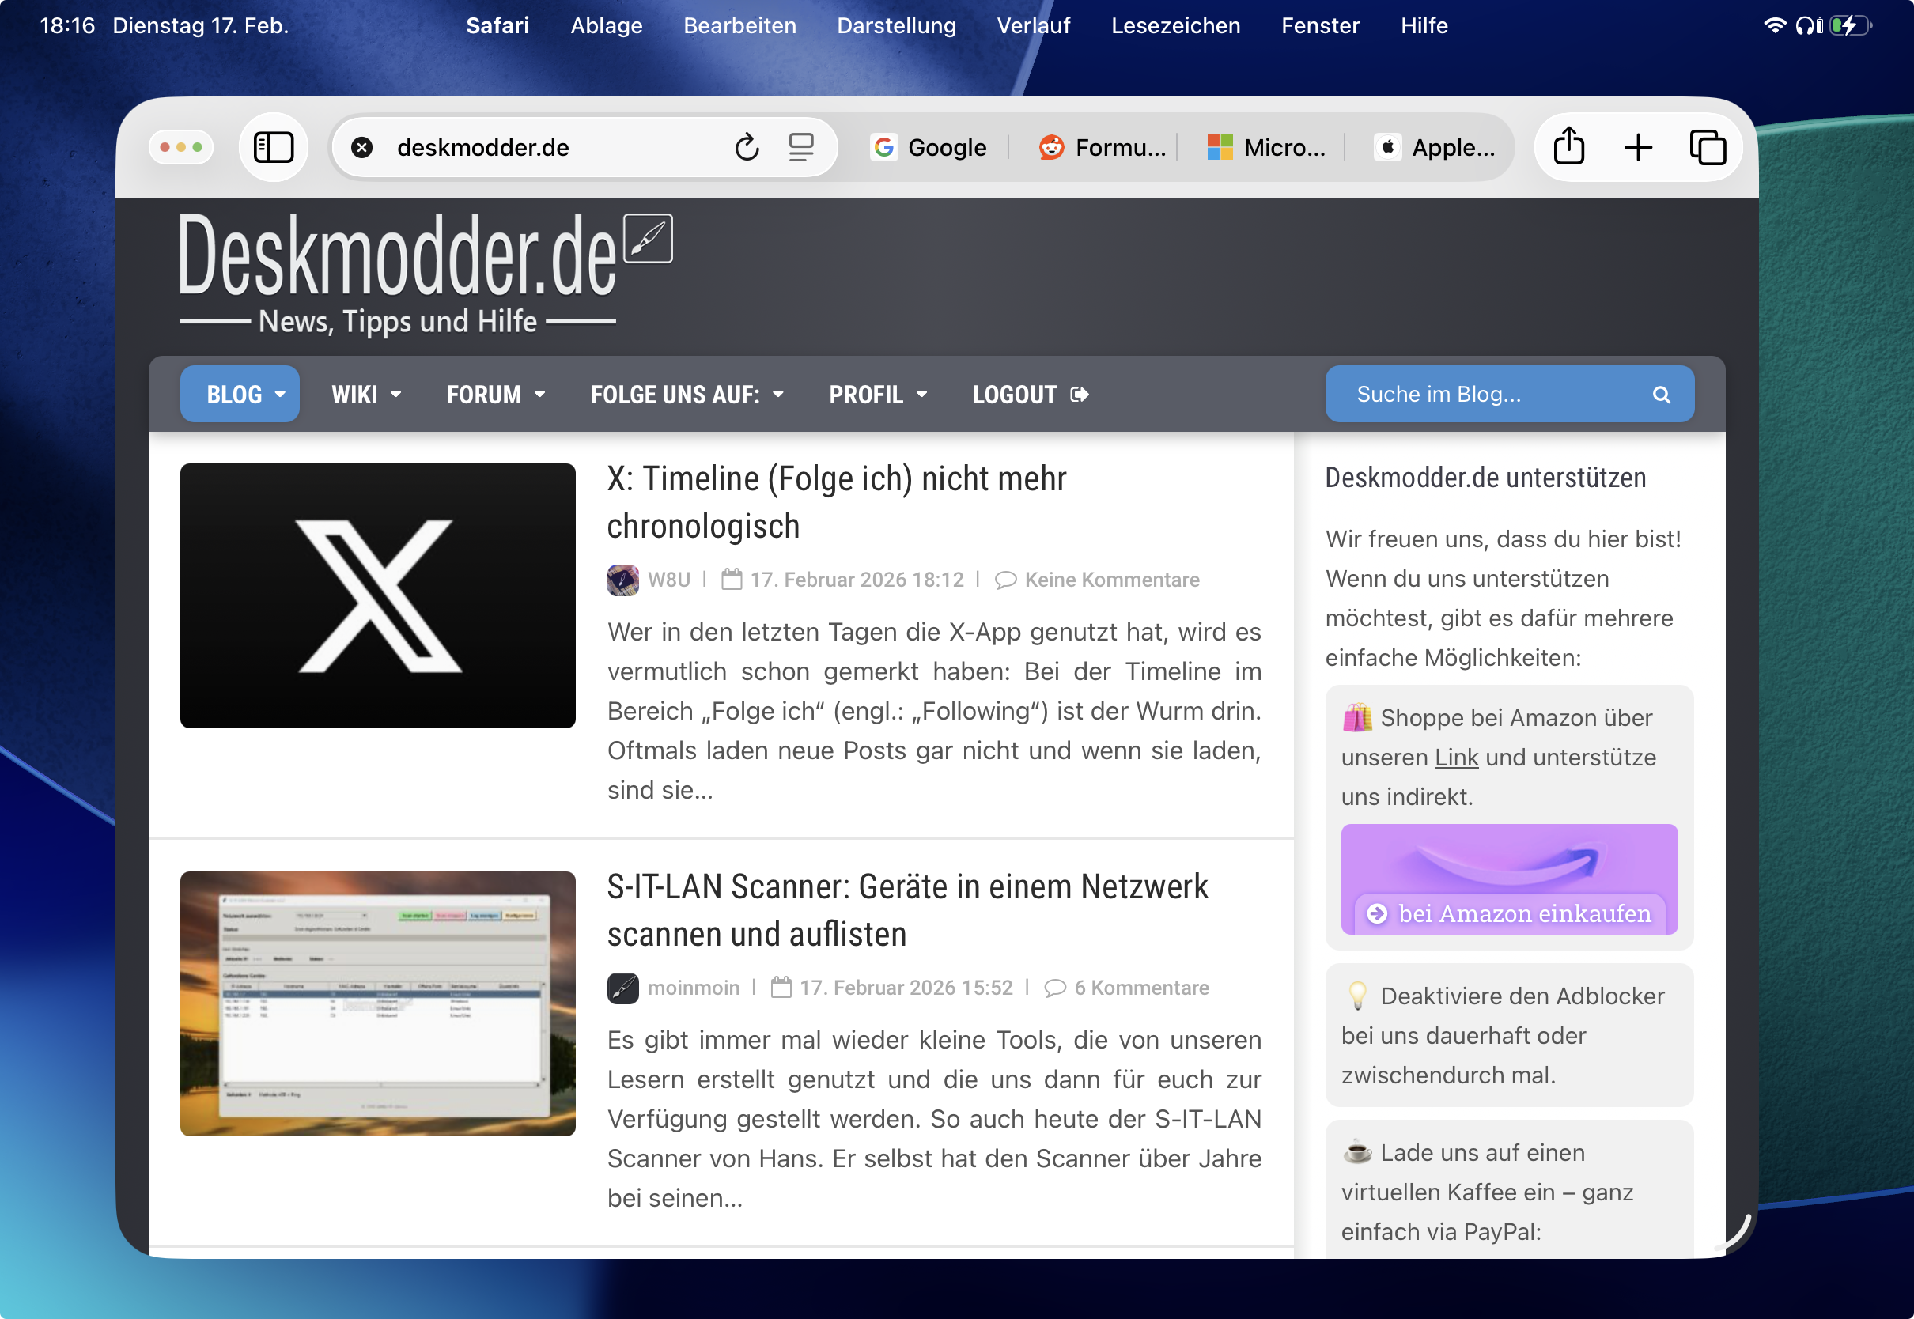The height and width of the screenshot is (1319, 1914).
Task: Click the reader view icon in address bar
Action: pyautogui.click(x=800, y=148)
